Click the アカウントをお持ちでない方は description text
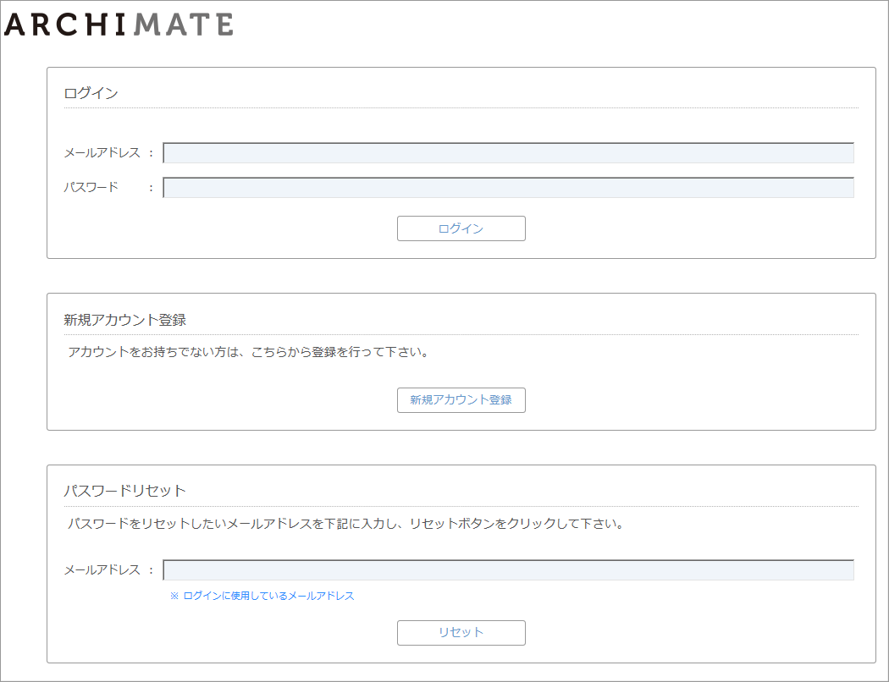Image resolution: width=889 pixels, height=682 pixels. tap(249, 352)
